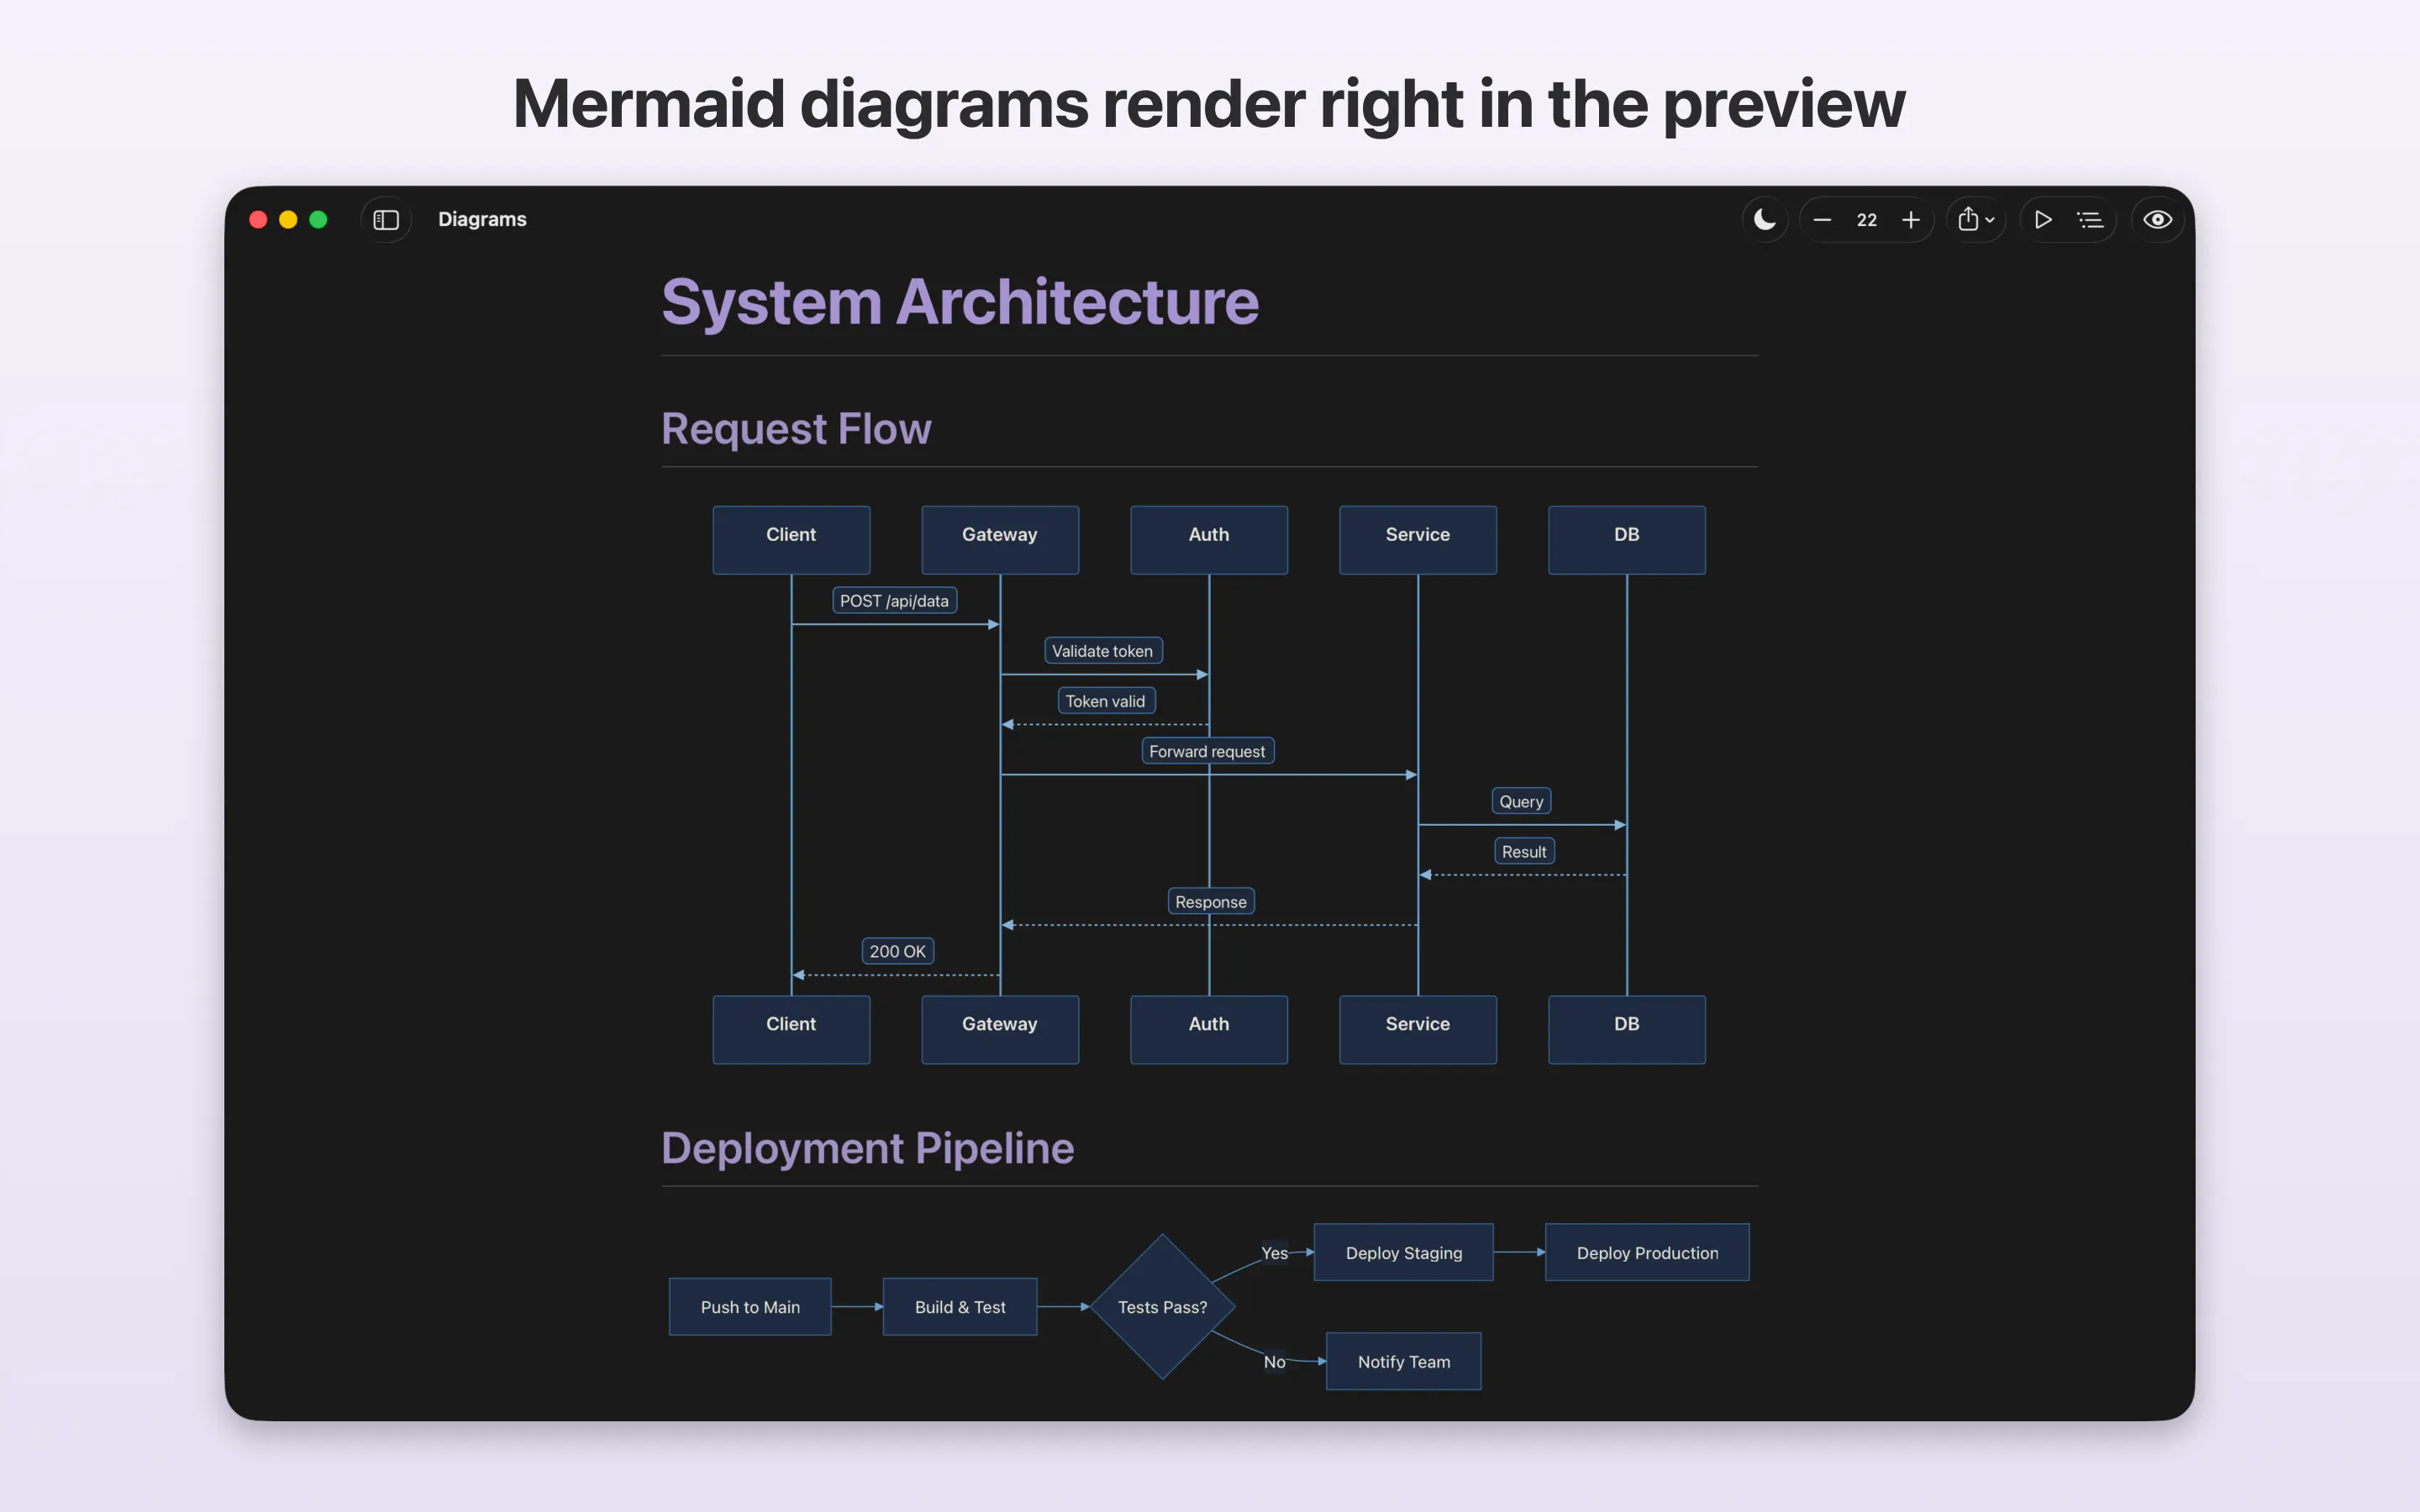Close the window with red button
Image resolution: width=2420 pixels, height=1512 pixels.
tap(258, 220)
